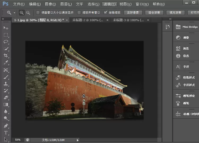199x143 pixels.
Task: Open the 图像(I) menu
Action: click(x=50, y=4)
